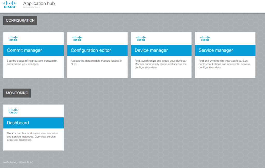Click the Cisco logo on Dashboard card

tap(13, 111)
